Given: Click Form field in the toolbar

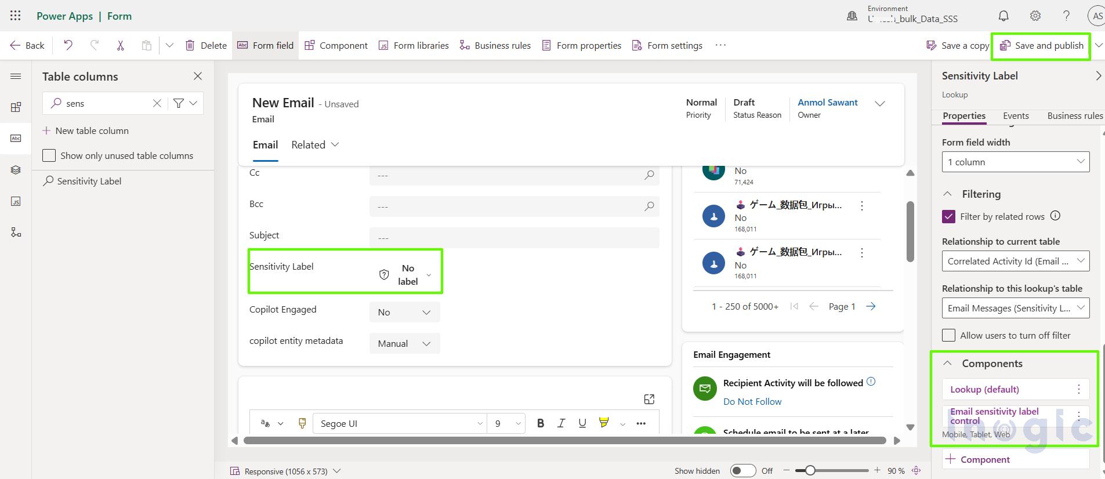Looking at the screenshot, I should (266, 45).
